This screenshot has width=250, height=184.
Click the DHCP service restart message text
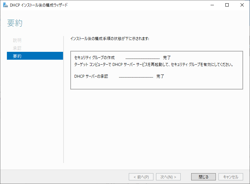(x=154, y=65)
